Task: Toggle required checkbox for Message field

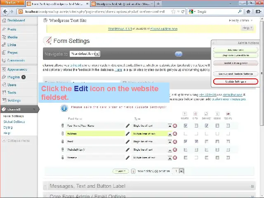Action: [x=186, y=158]
